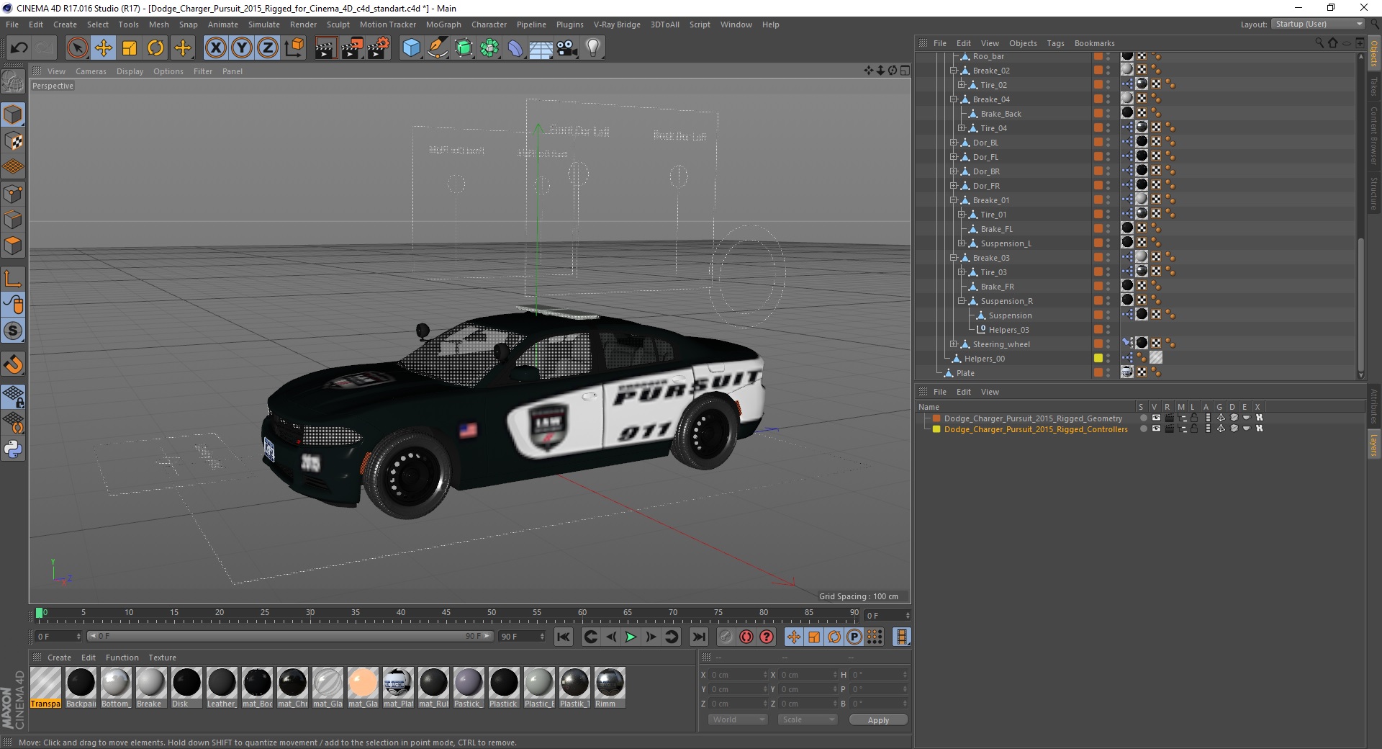Click the coordinate system icon
The image size is (1382, 749).
tap(294, 48)
